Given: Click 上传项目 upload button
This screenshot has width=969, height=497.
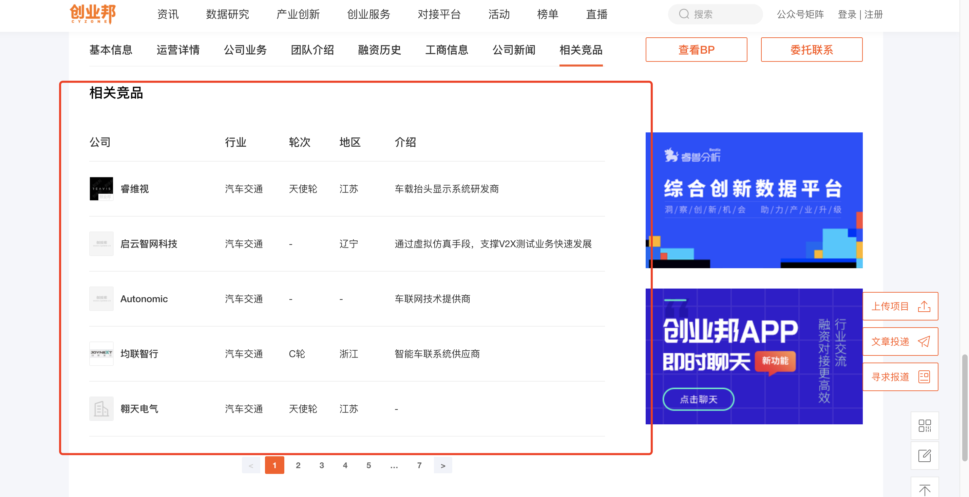Looking at the screenshot, I should [x=900, y=306].
